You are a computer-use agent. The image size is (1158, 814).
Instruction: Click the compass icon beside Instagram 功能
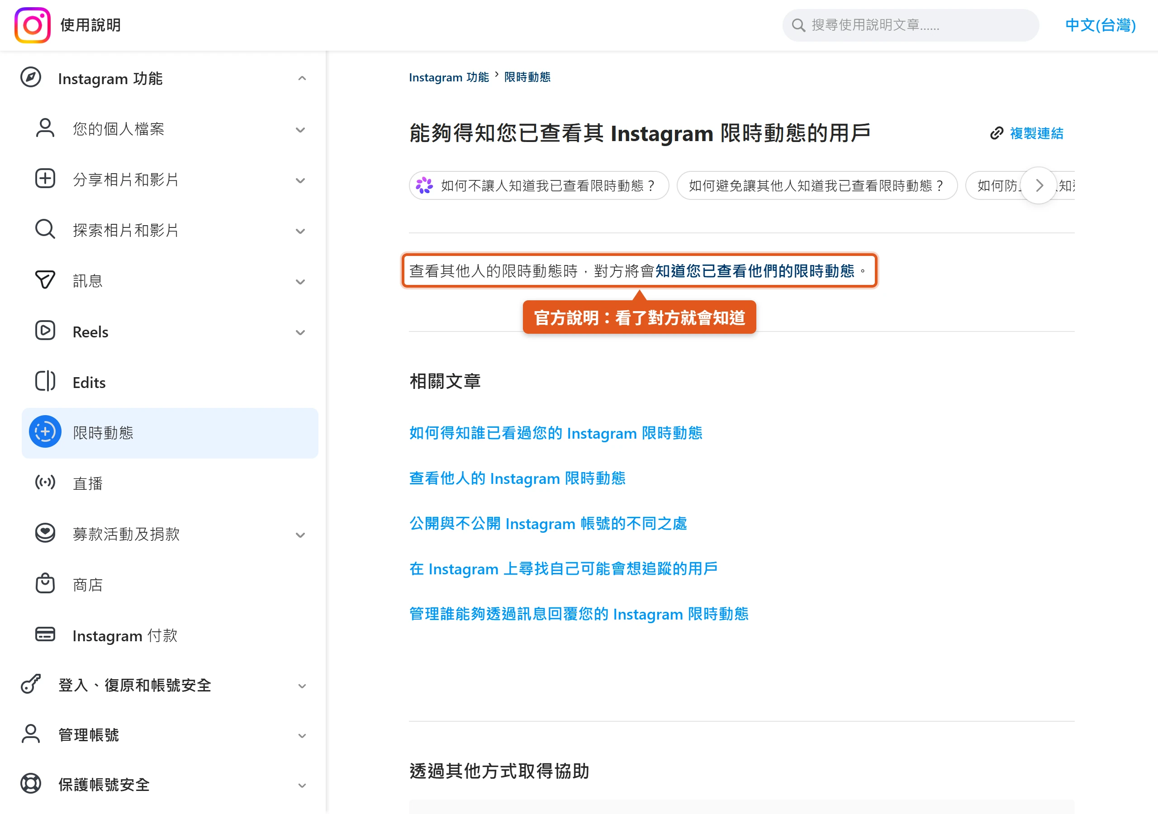click(x=31, y=78)
